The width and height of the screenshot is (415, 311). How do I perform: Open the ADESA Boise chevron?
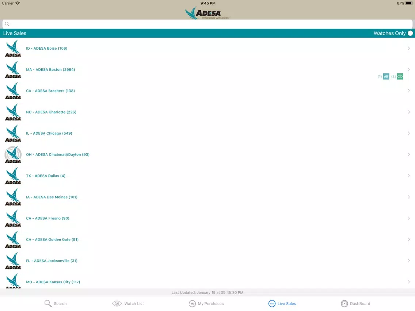tap(409, 49)
